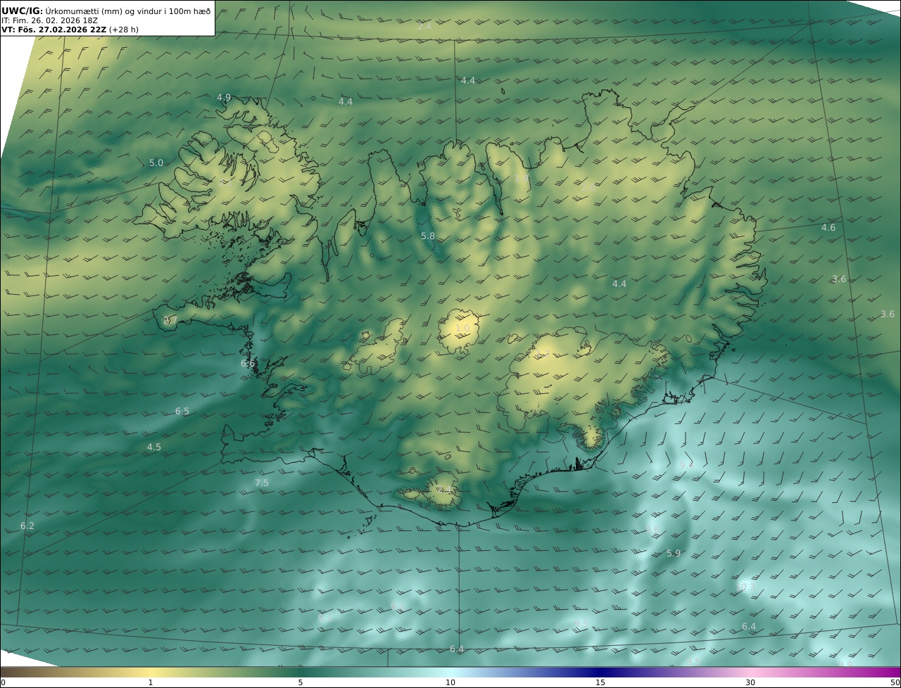Click the colour scale tick label 50
Viewport: 901px width, 688px height.
coord(895,683)
